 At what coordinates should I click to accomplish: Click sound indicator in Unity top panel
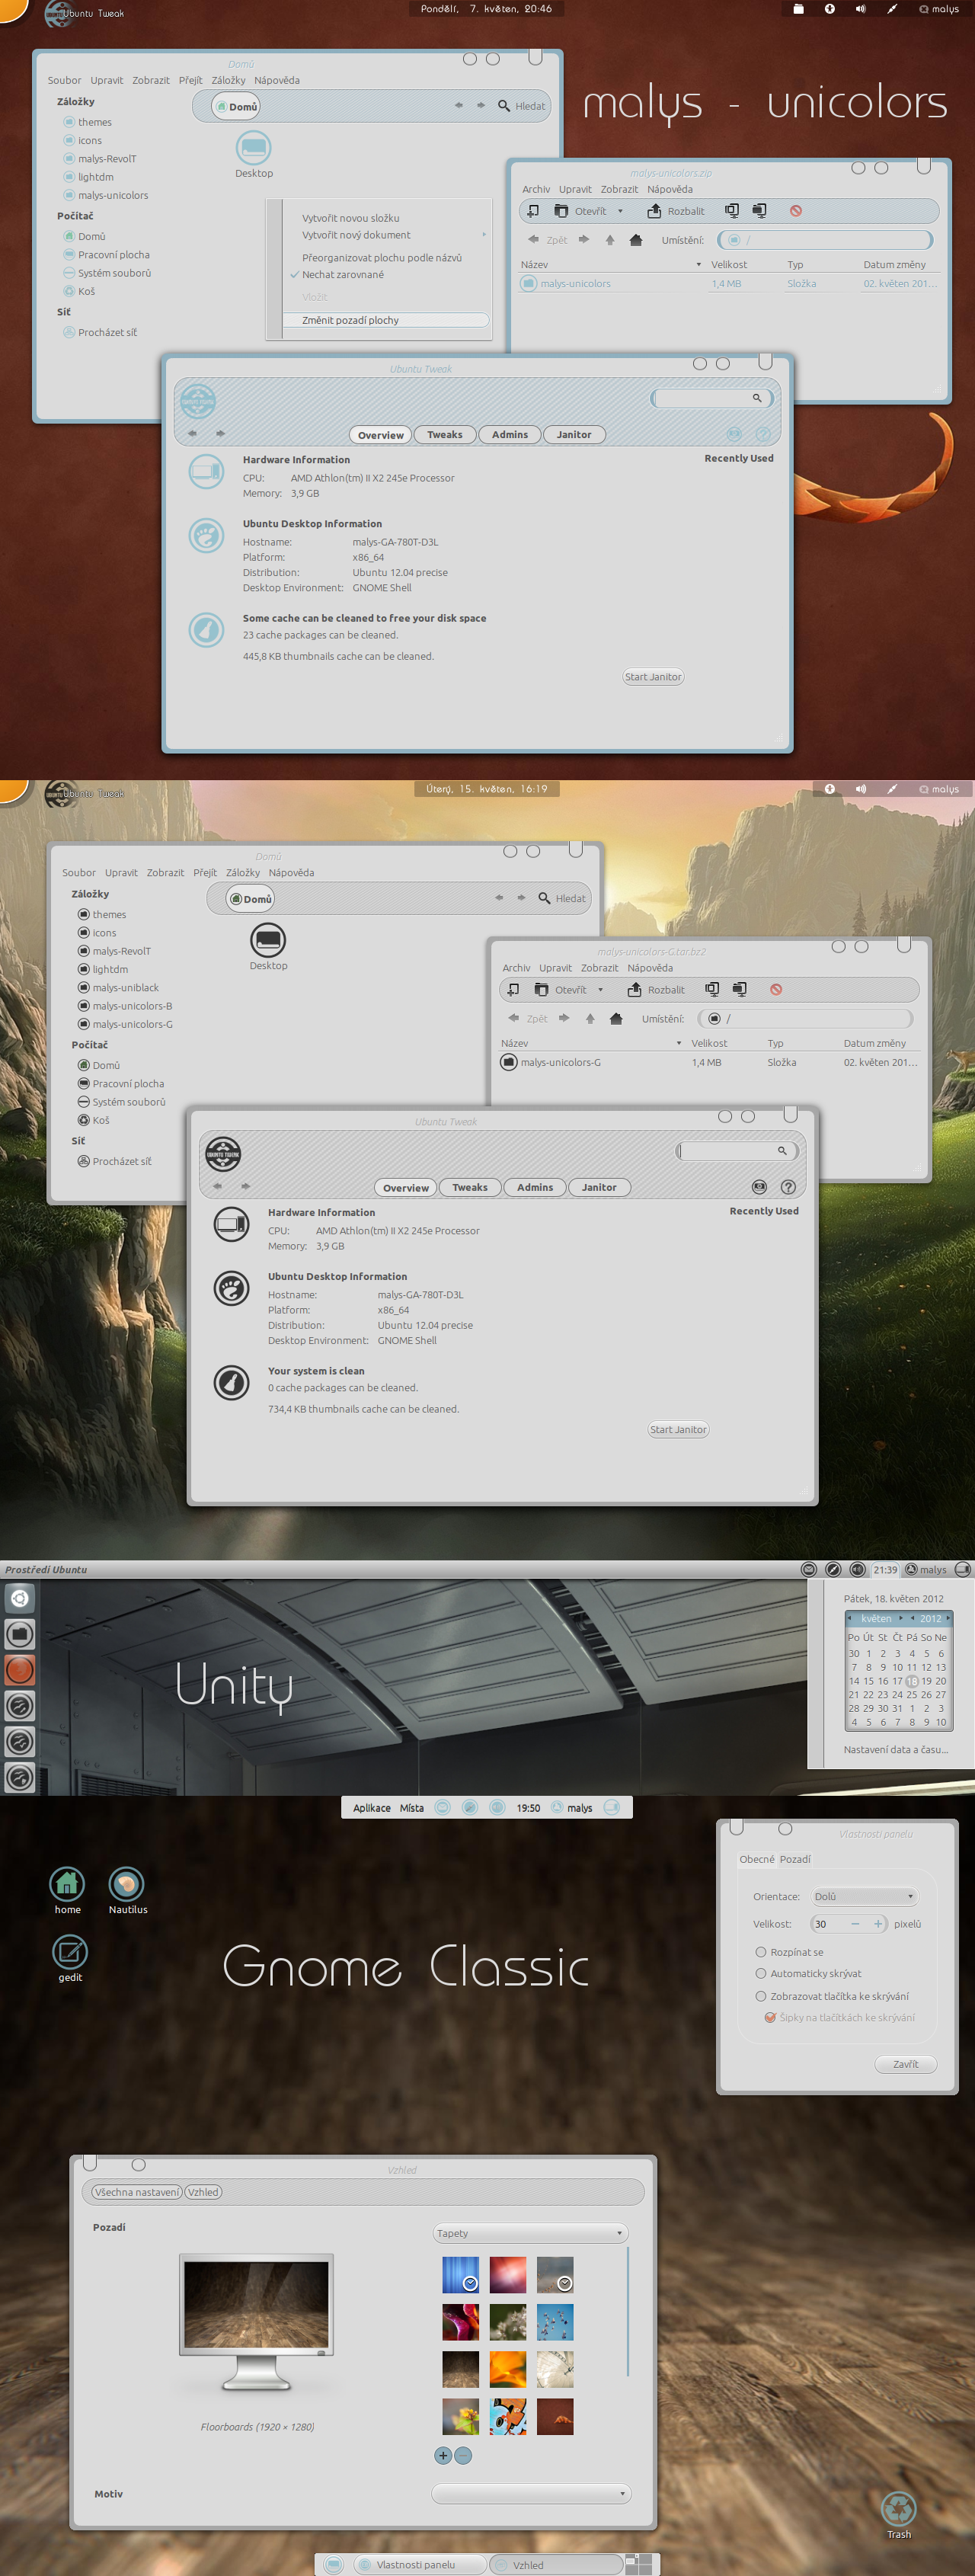857,1570
